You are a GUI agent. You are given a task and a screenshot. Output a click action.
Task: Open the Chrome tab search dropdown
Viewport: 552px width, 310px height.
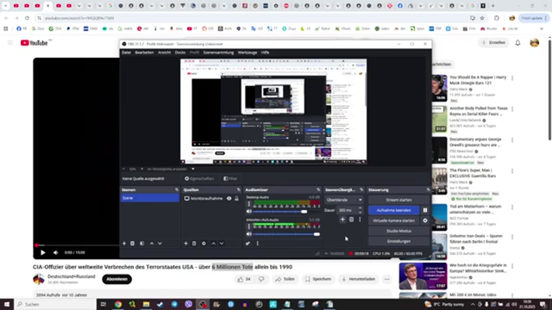click(x=6, y=6)
